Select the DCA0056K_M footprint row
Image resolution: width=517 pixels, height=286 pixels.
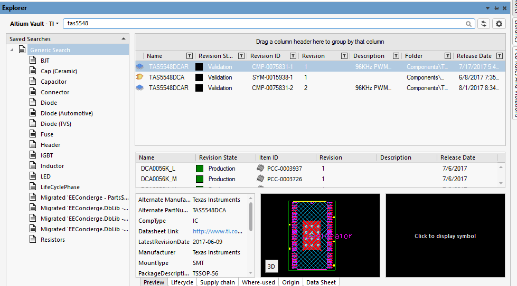316,179
